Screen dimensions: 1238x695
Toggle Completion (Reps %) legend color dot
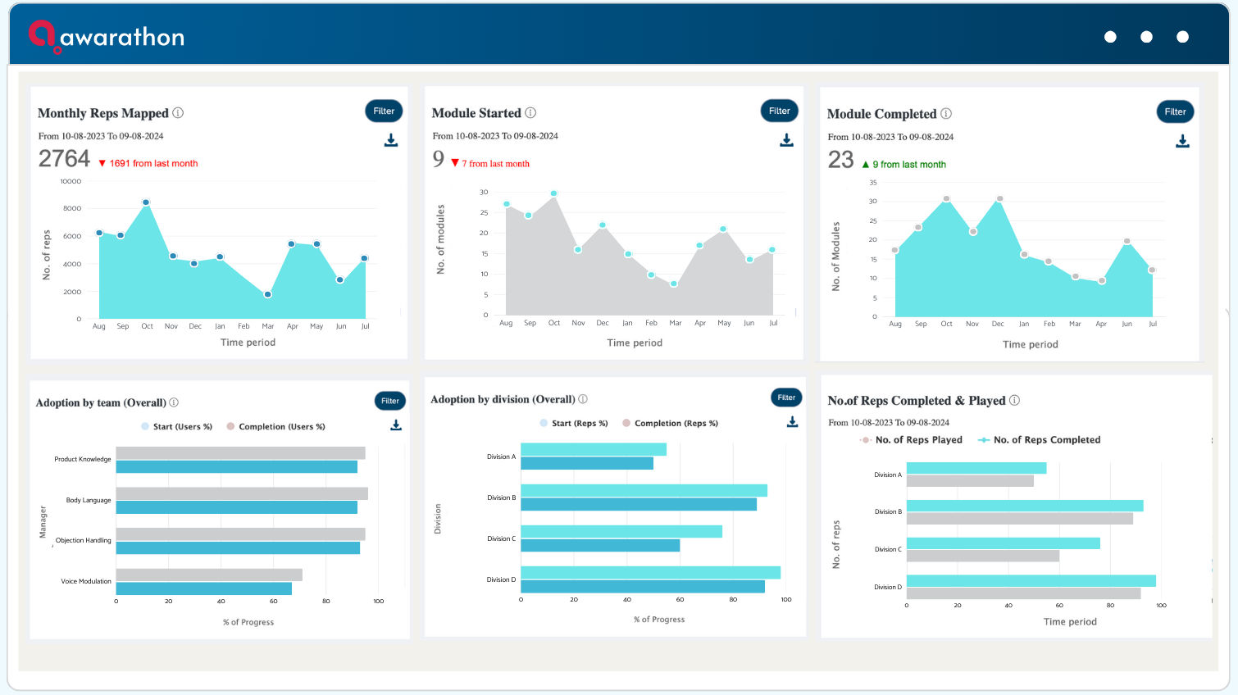click(x=626, y=423)
